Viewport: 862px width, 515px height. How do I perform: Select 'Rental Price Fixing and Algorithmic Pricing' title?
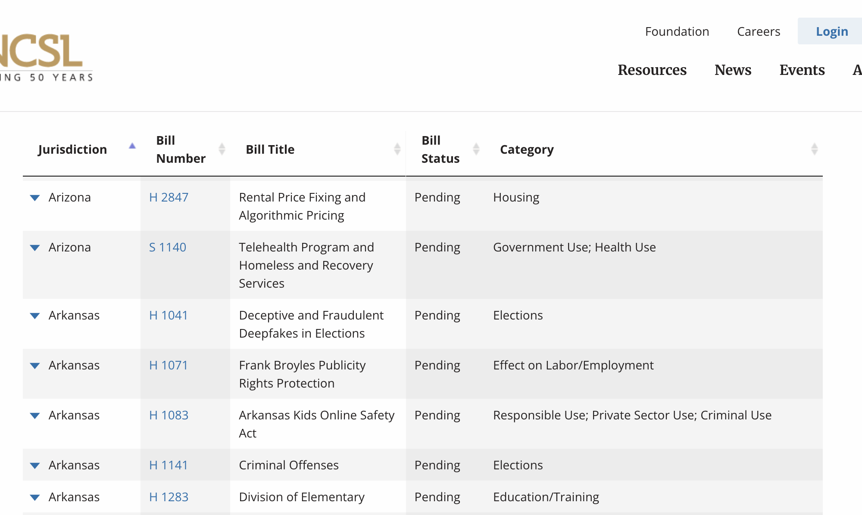coord(302,206)
